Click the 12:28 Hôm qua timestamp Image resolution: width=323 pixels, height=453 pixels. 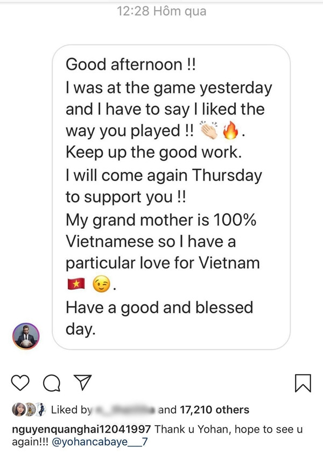point(161,11)
